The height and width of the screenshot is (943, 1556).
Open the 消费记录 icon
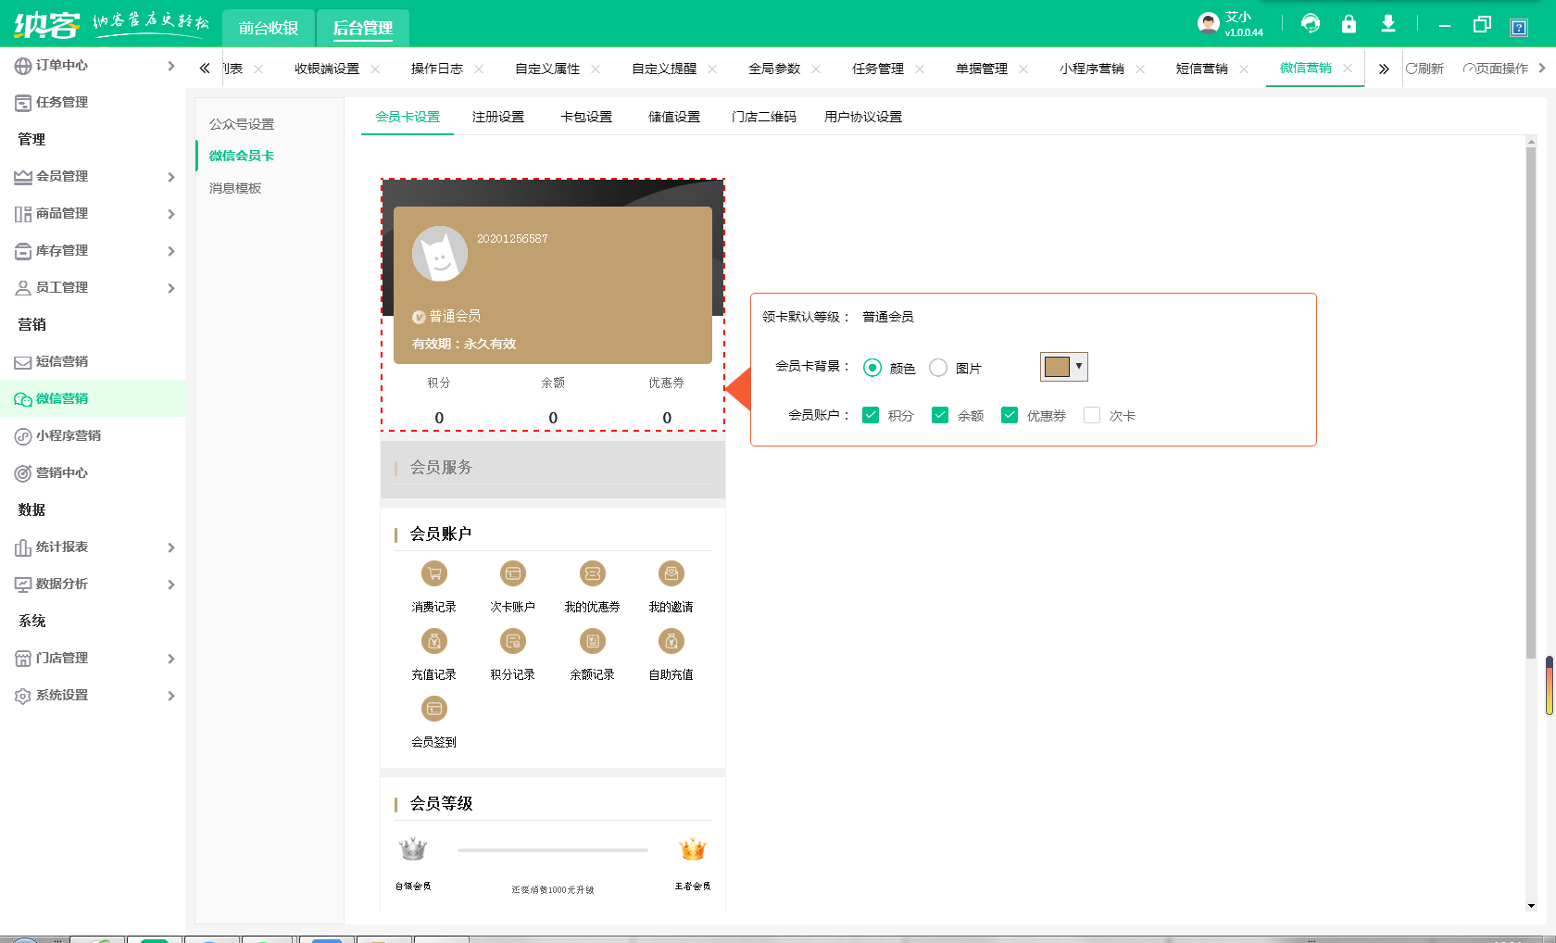point(433,573)
